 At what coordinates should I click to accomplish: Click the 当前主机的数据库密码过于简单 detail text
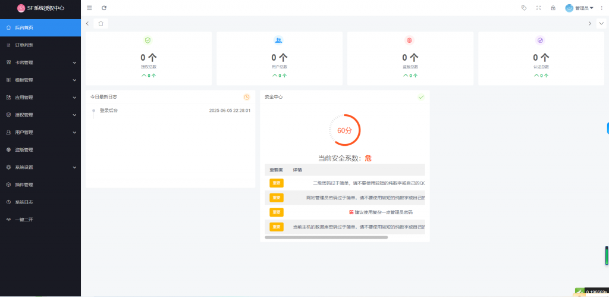click(359, 227)
